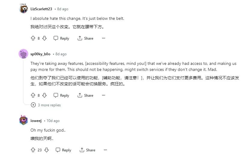Open more options on LizScarlett23's comment
The image size is (245, 158).
[x=104, y=38]
